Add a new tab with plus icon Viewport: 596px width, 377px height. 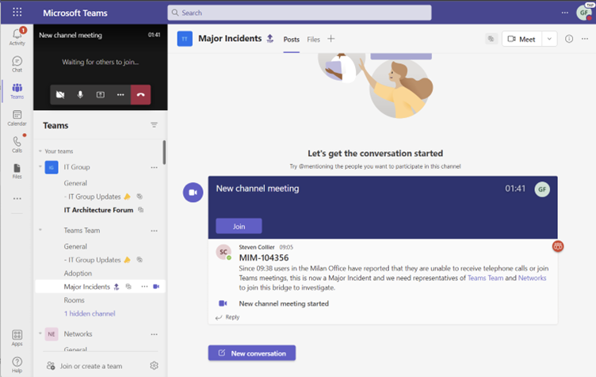coord(331,39)
